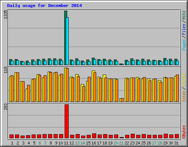The image size is (188, 147).
Task: Click the Pages legend label
Action: [184, 45]
